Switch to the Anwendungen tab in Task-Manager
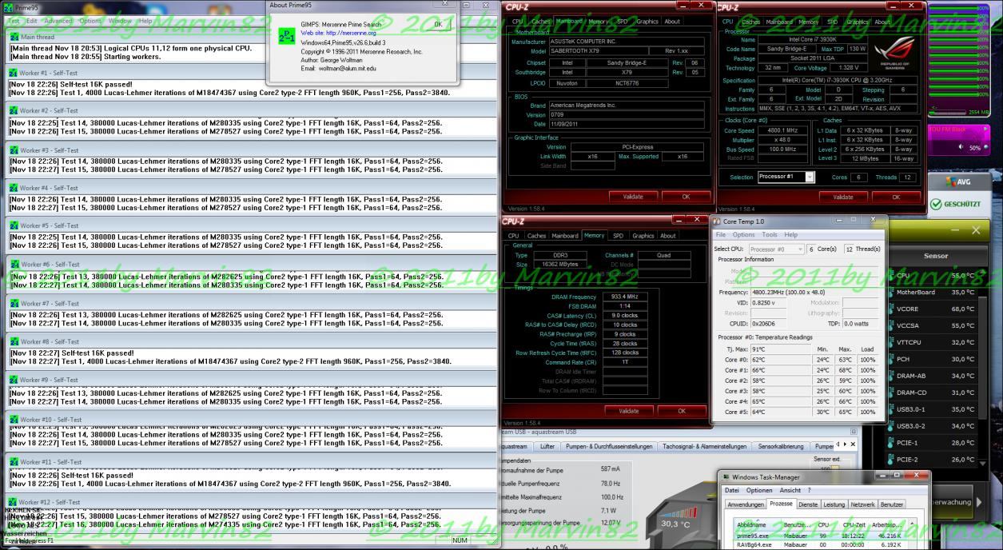This screenshot has height=550, width=1003. 745,504
